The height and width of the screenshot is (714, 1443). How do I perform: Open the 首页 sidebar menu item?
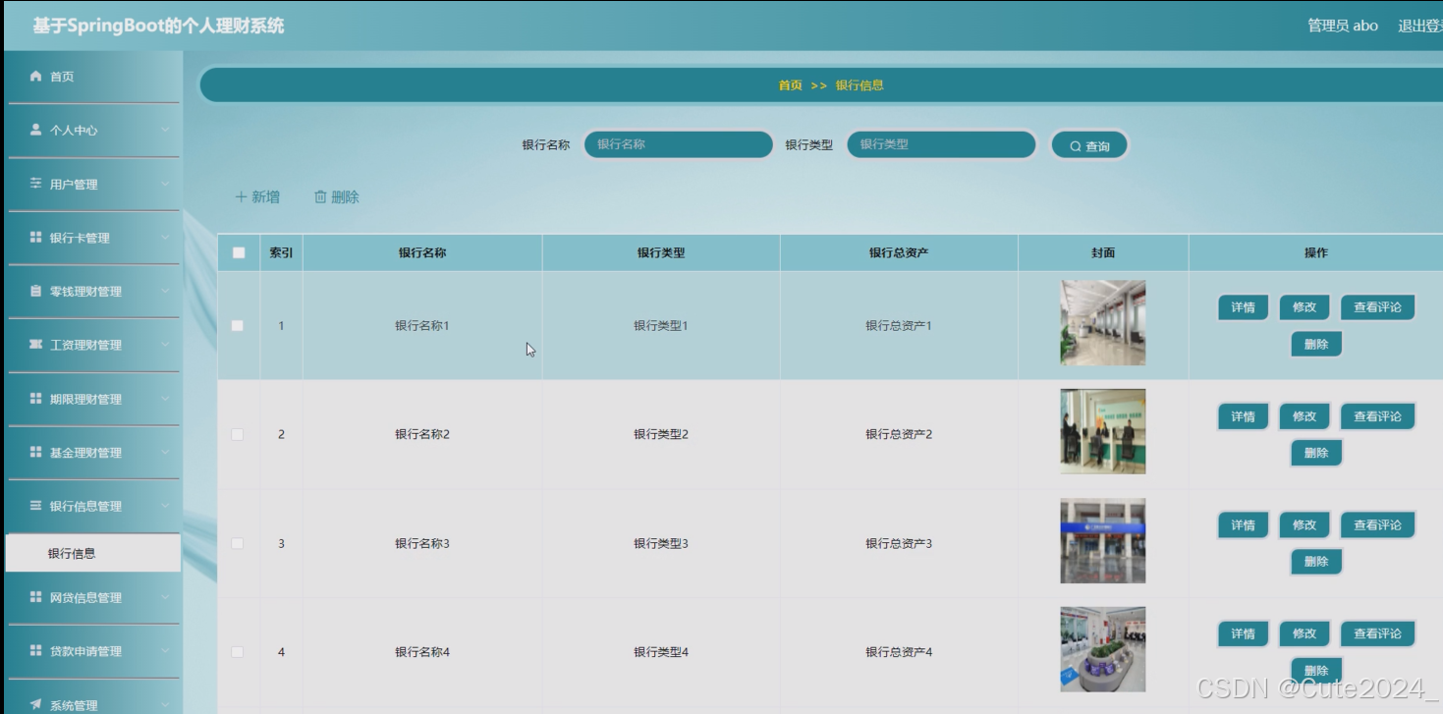pyautogui.click(x=93, y=77)
